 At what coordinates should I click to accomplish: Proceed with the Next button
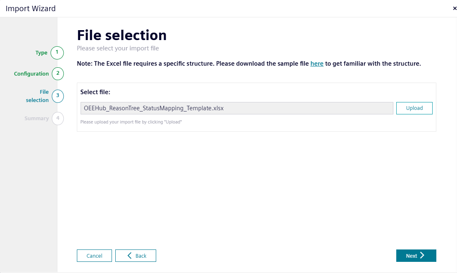(x=416, y=256)
